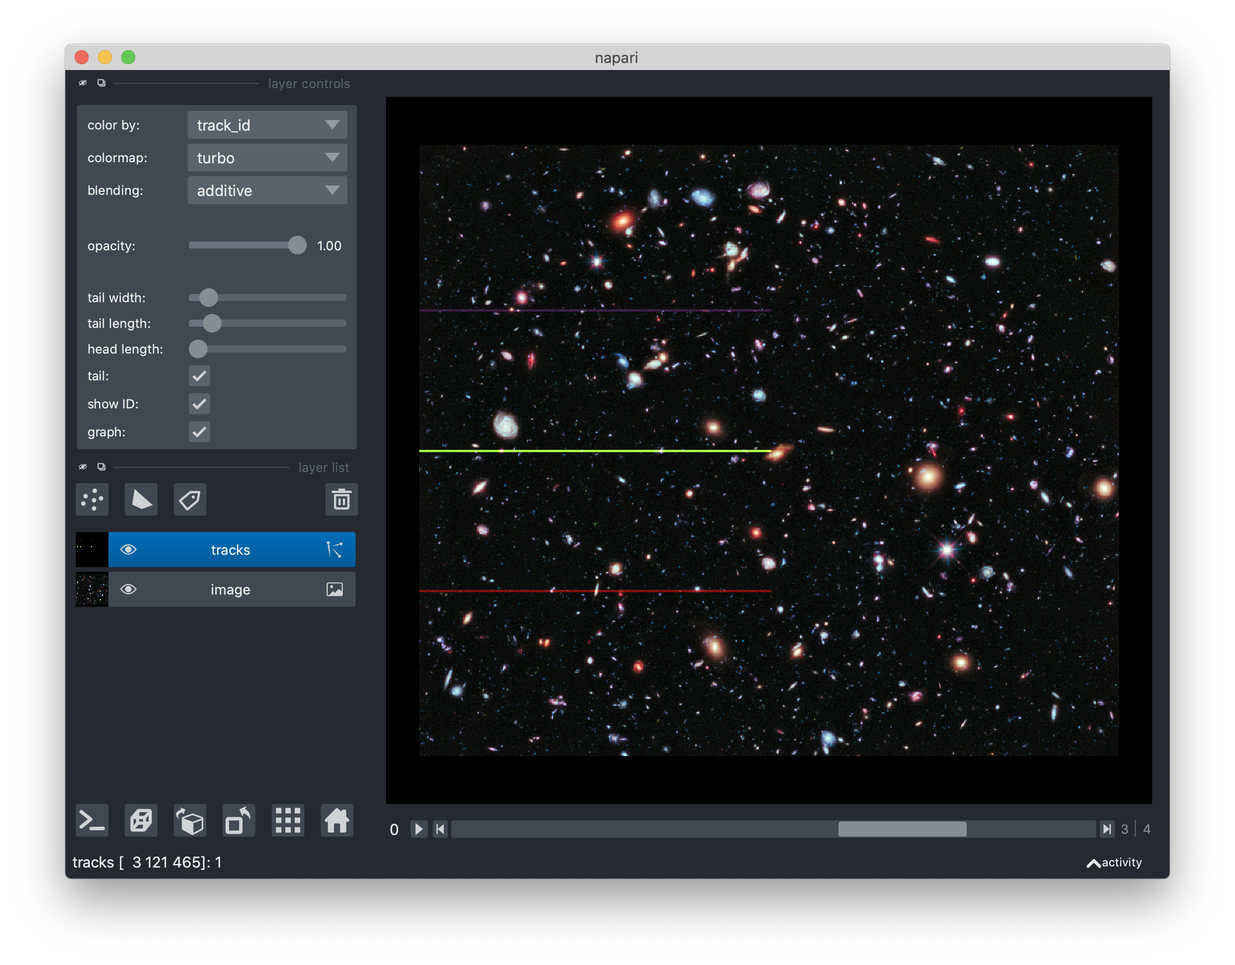Viewport: 1235px width, 965px height.
Task: Toggle visibility of image layer
Action: [x=128, y=589]
